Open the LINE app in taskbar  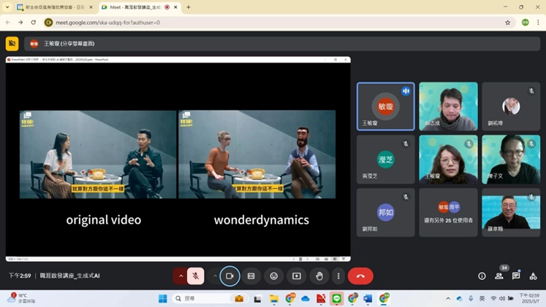336,298
